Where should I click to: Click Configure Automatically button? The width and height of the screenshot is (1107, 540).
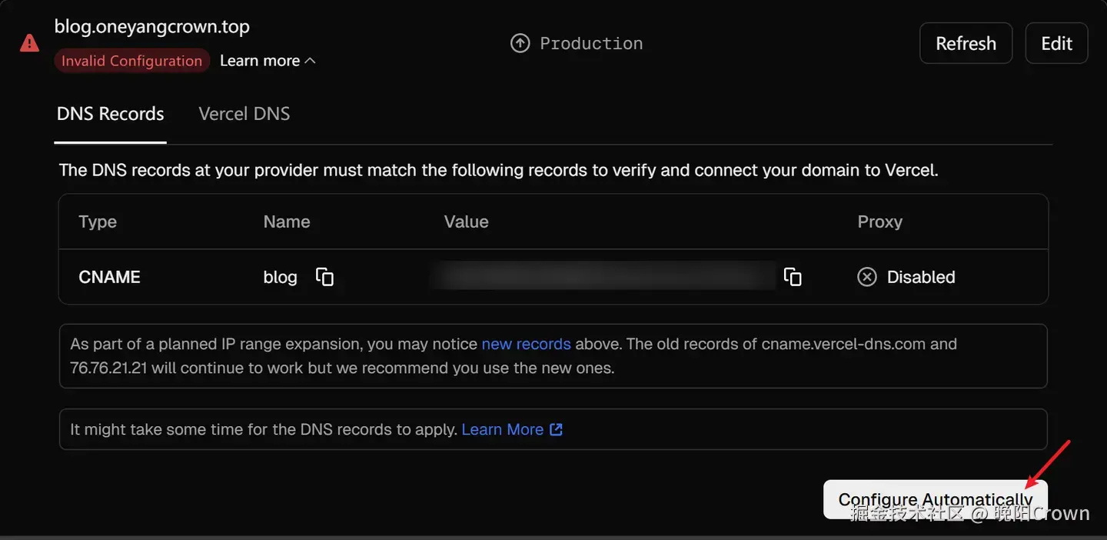pos(935,499)
